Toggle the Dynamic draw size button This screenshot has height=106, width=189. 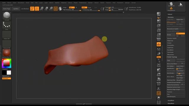click(120, 9)
